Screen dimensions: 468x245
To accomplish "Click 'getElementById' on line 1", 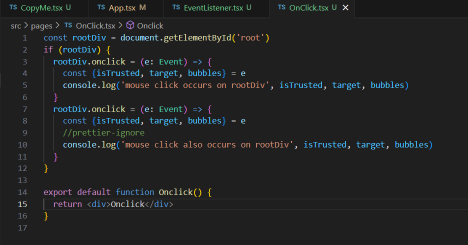I will pos(197,38).
